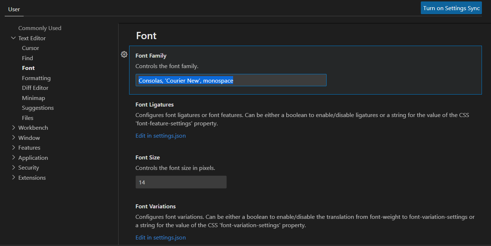
Task: Open Edit in settings.json under Font Variations
Action: [x=160, y=238]
